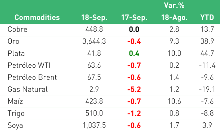
Task: Select green 0.4 change for Plata
Action: click(x=134, y=53)
